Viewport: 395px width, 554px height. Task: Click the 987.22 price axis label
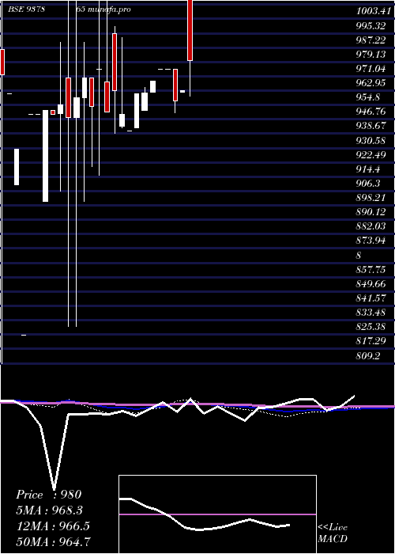[371, 40]
